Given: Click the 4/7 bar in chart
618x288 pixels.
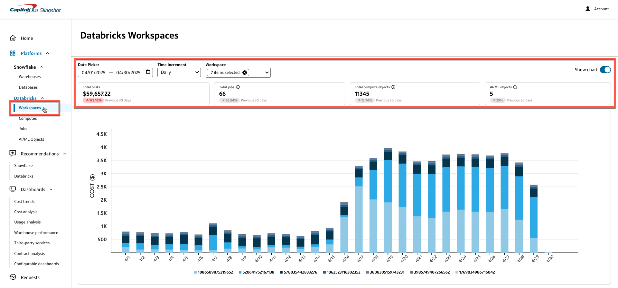Looking at the screenshot, I should [x=213, y=238].
